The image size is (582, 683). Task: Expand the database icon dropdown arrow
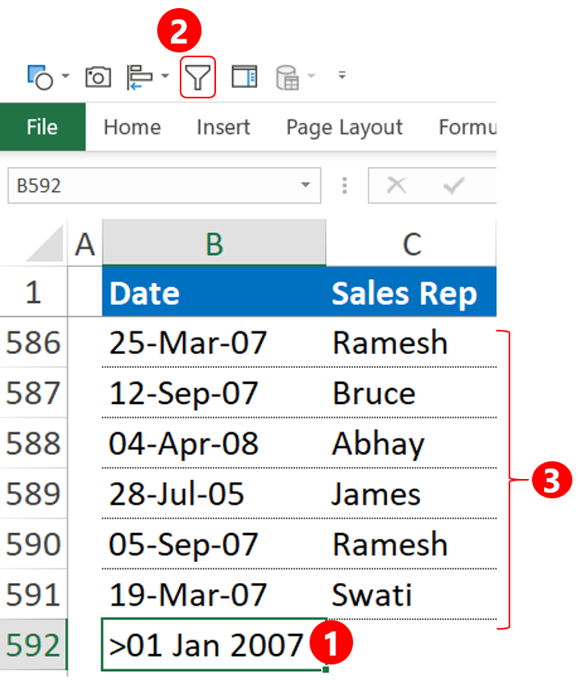pyautogui.click(x=311, y=76)
